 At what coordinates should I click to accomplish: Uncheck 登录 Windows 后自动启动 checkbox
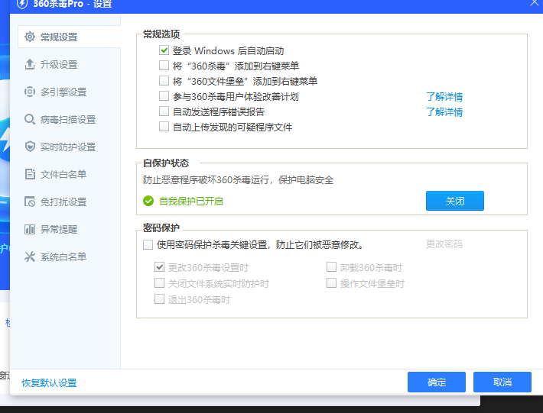(x=164, y=50)
